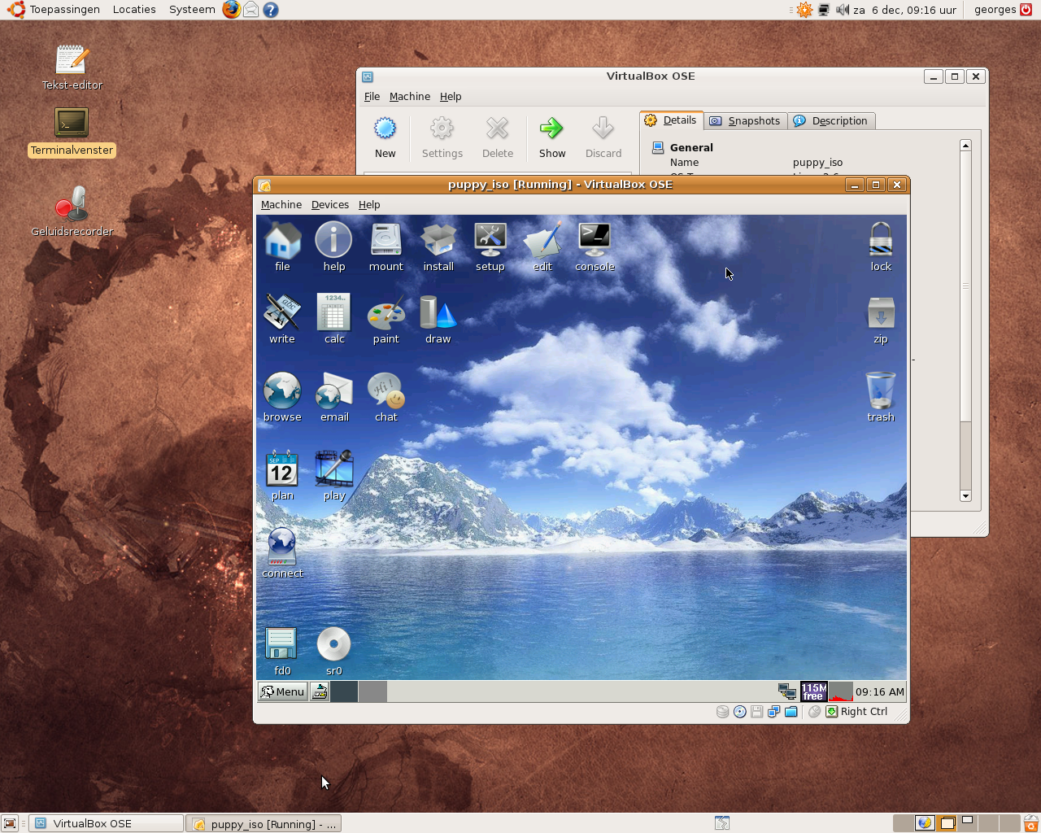
Task: Select VirtualBox OSE in the taskbar
Action: click(106, 823)
